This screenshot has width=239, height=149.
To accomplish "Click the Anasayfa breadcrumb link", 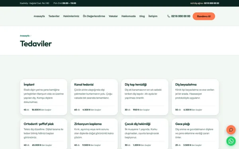I will tap(25, 36).
